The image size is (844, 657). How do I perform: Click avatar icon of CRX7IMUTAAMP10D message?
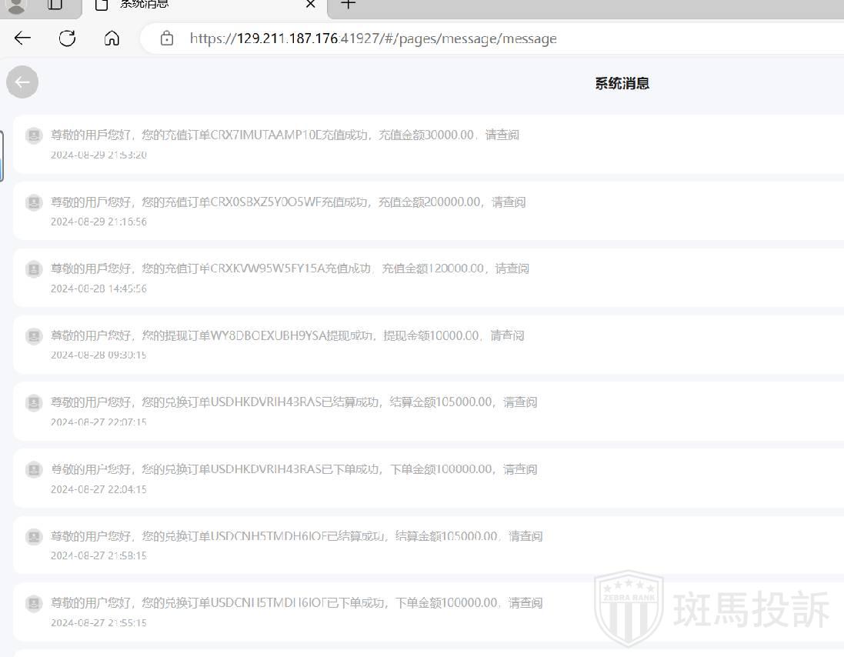(34, 135)
